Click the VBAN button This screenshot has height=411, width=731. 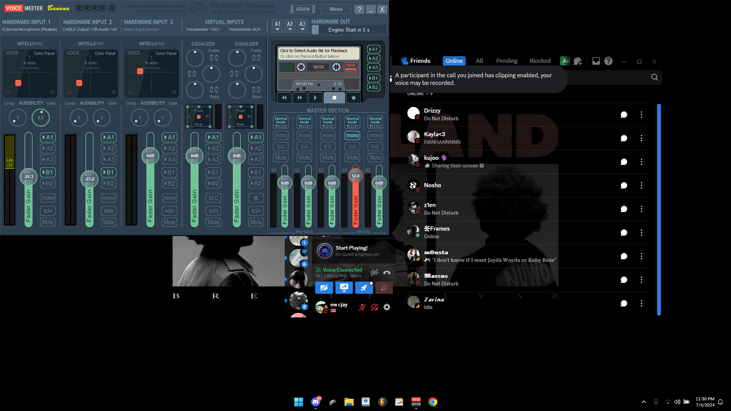[303, 9]
